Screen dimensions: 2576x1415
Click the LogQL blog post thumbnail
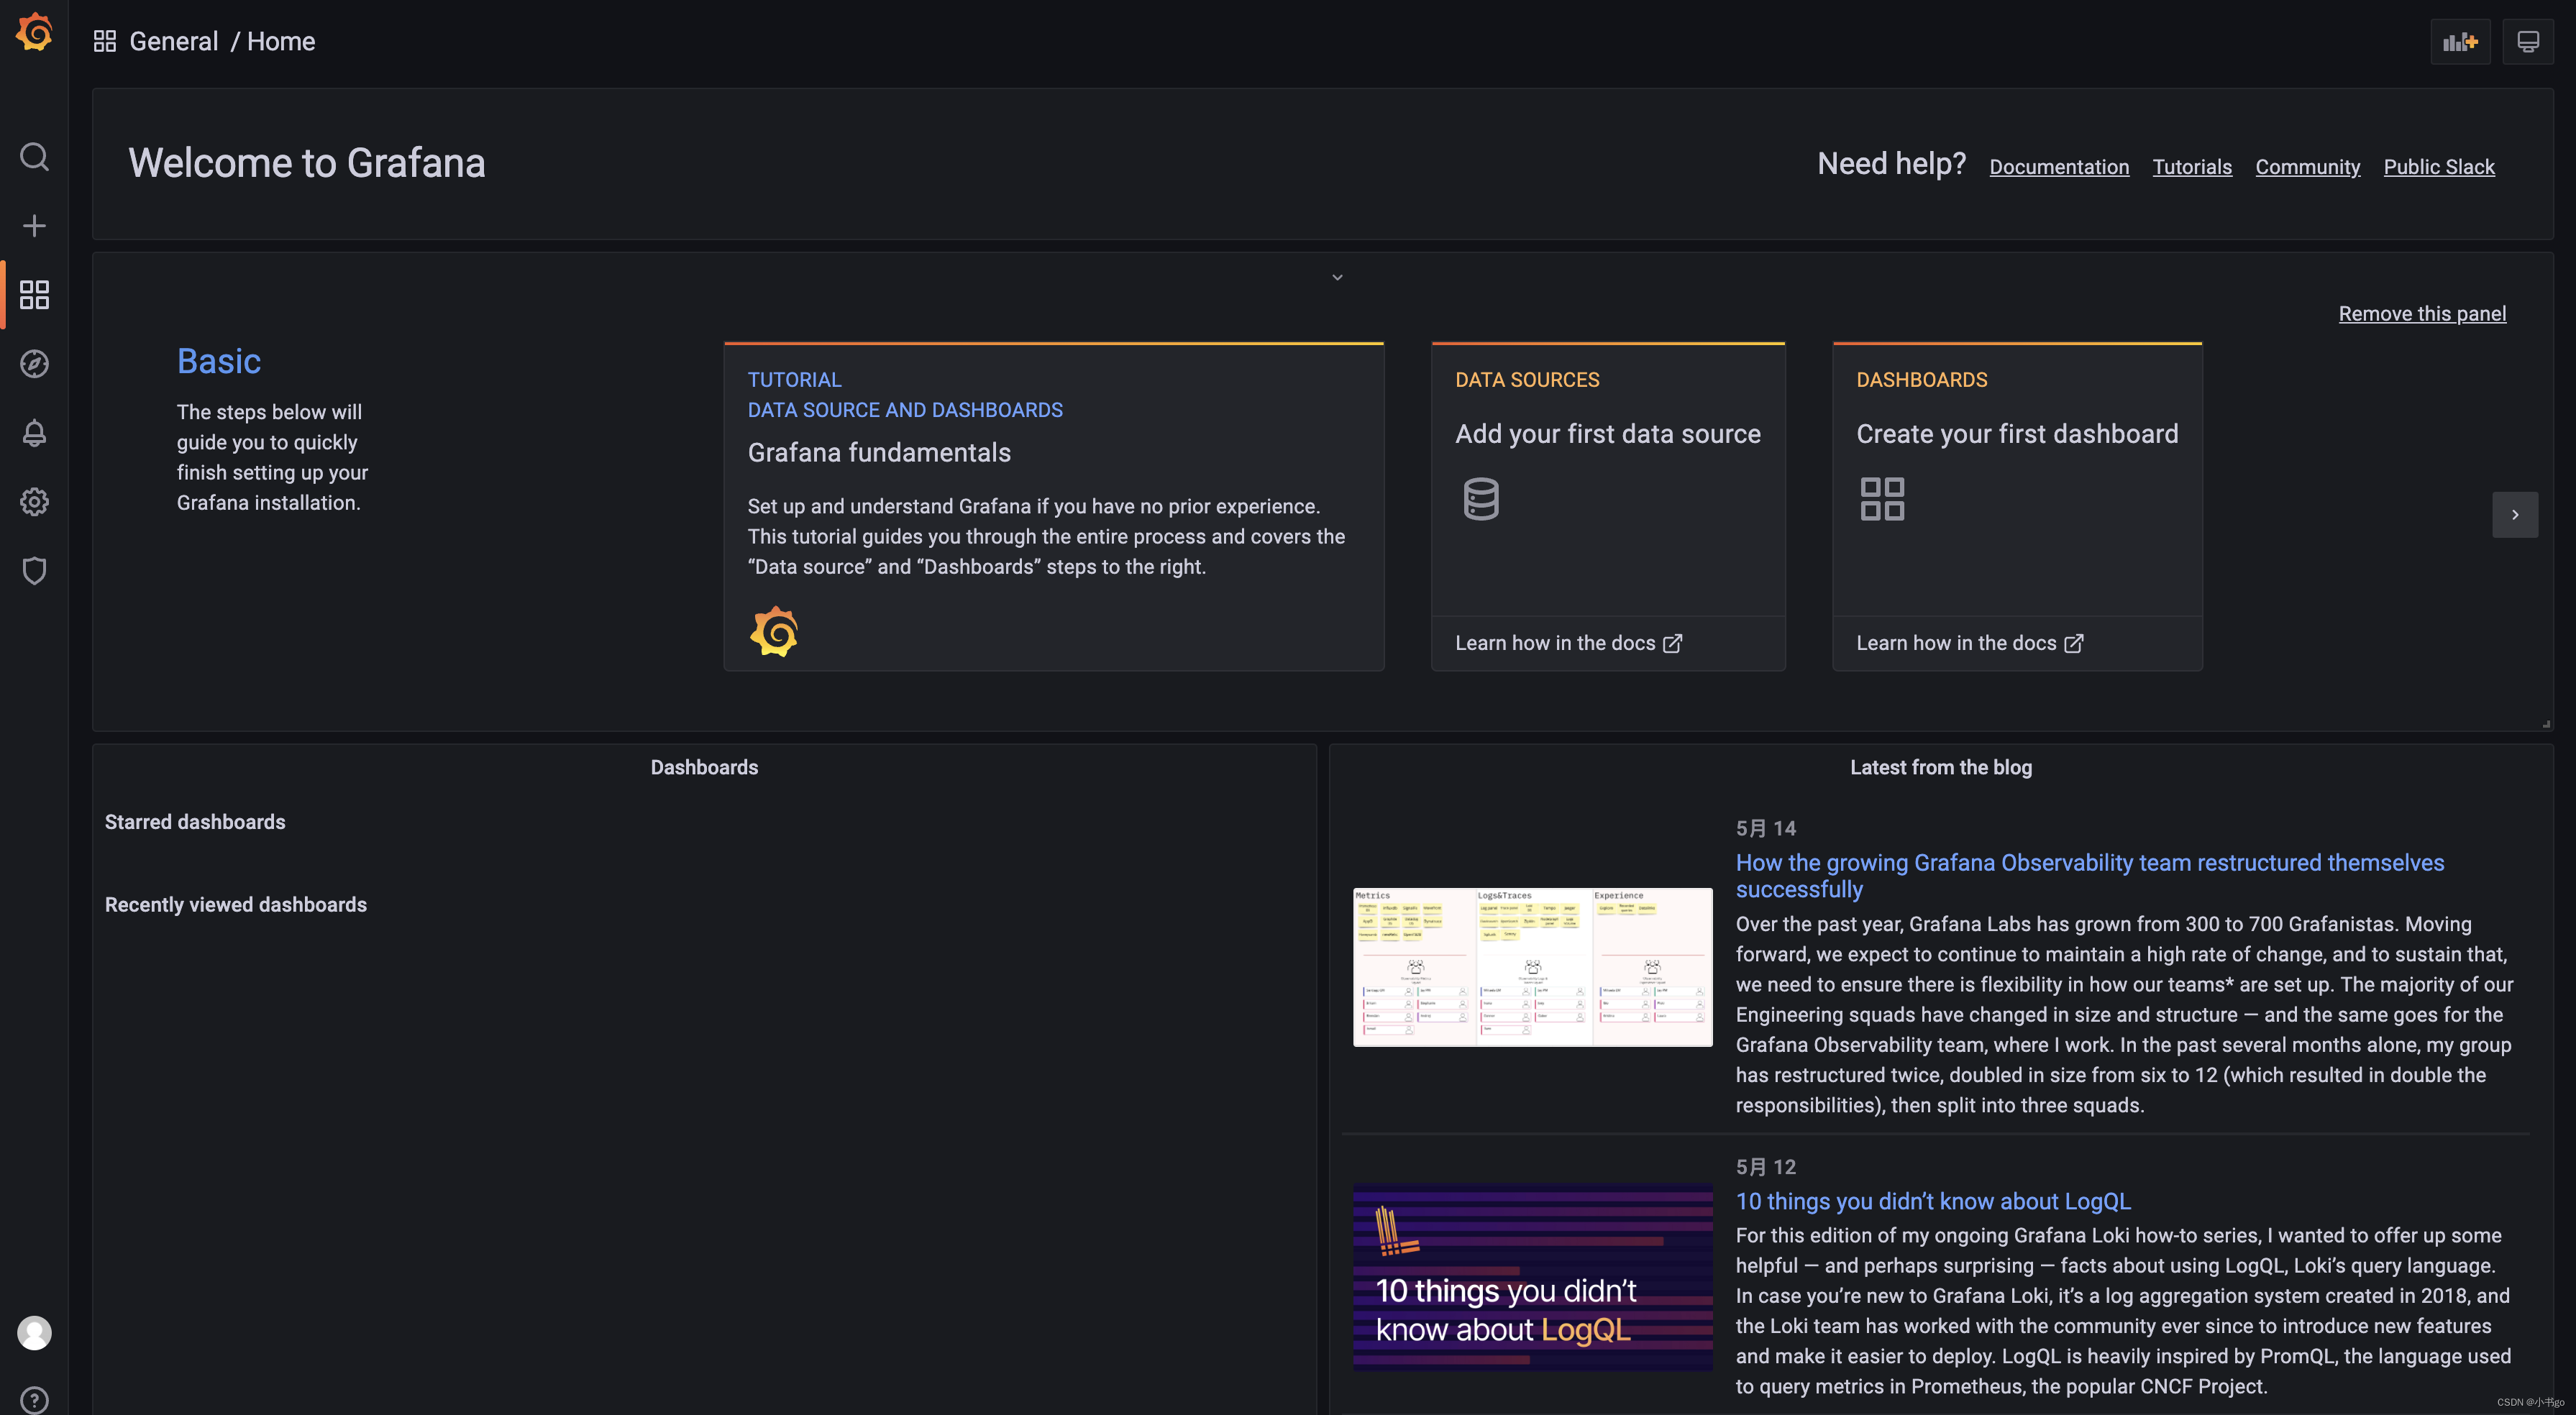(1533, 1278)
